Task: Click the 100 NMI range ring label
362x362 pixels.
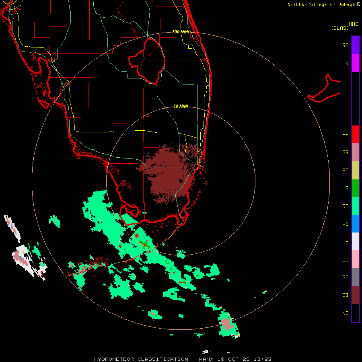Action: (x=181, y=32)
